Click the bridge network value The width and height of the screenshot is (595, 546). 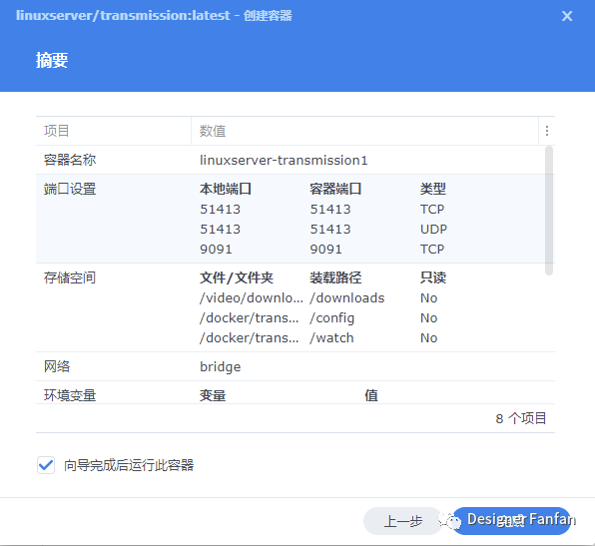coord(220,367)
